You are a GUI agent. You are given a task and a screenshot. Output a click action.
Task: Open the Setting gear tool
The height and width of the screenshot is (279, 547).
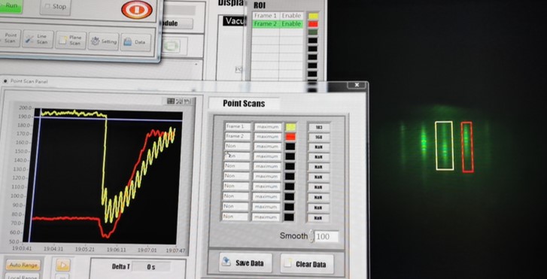click(103, 41)
